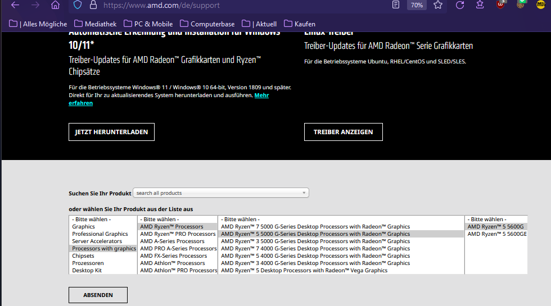Image resolution: width=551 pixels, height=306 pixels.
Task: Select Ryzen 7 5000 G-Series Desktop Processors
Action: 341,227
